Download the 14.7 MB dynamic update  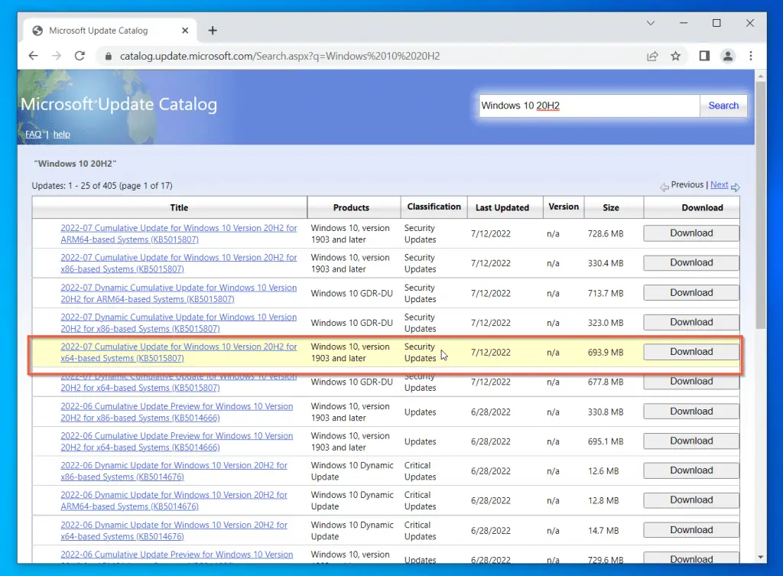691,529
